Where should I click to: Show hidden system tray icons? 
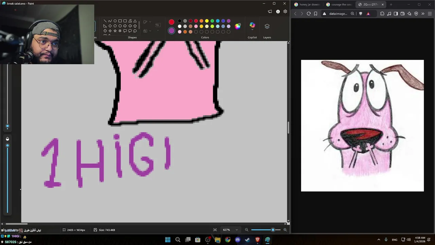[x=379, y=240]
